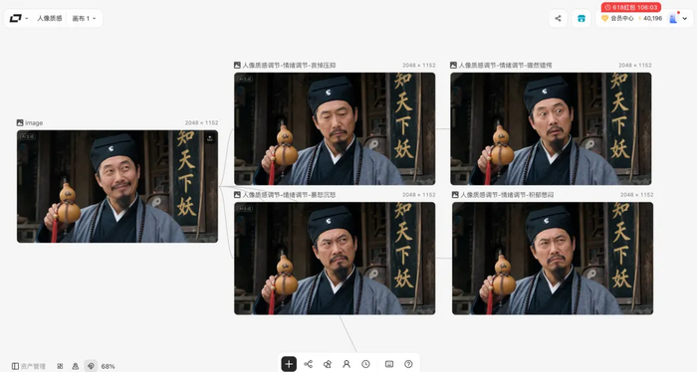Add a new node with plus button
The height and width of the screenshot is (372, 697).
[289, 364]
